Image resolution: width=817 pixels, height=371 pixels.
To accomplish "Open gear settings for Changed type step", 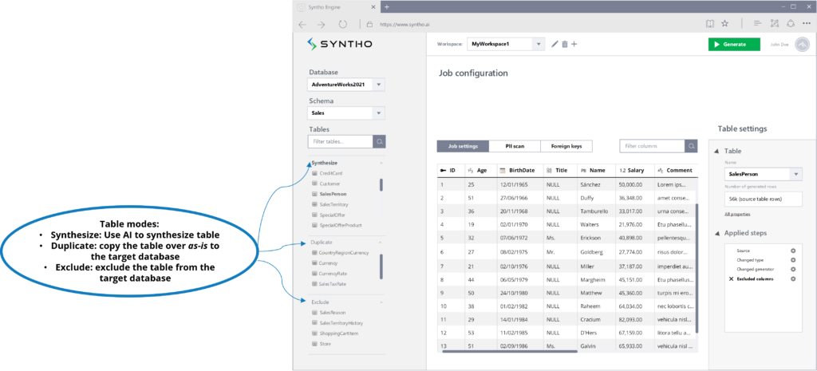I will [793, 260].
